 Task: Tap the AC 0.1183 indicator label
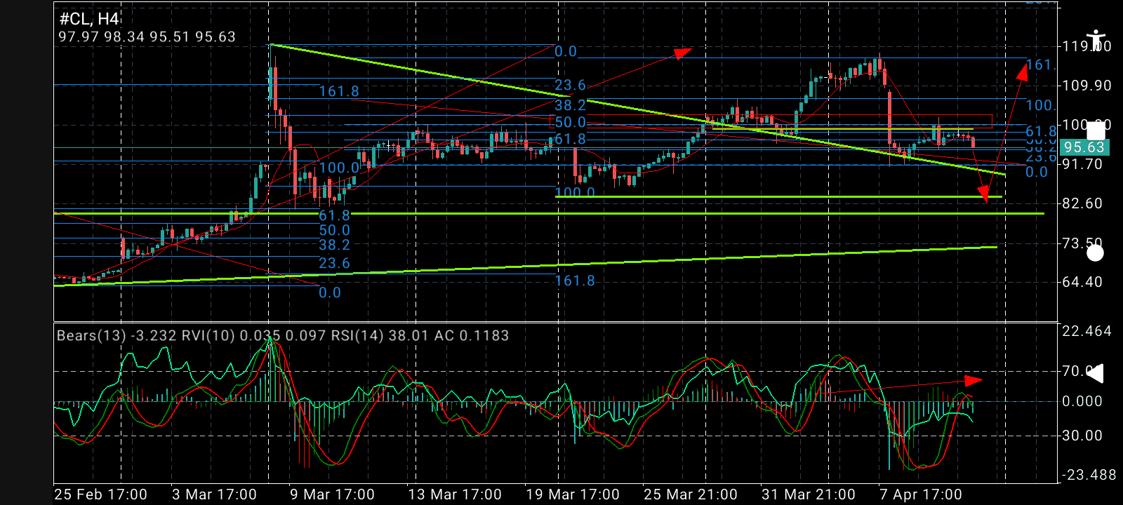tap(472, 335)
